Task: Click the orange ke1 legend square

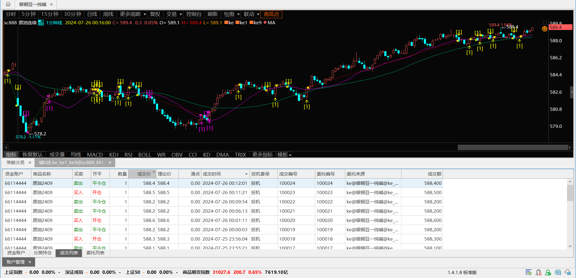Action: pos(238,22)
